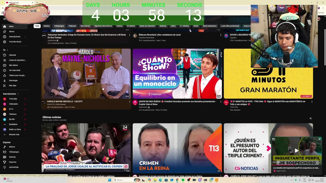Open options menu for Bitácora Neverland video
The image size is (326, 183).
point(221,35)
